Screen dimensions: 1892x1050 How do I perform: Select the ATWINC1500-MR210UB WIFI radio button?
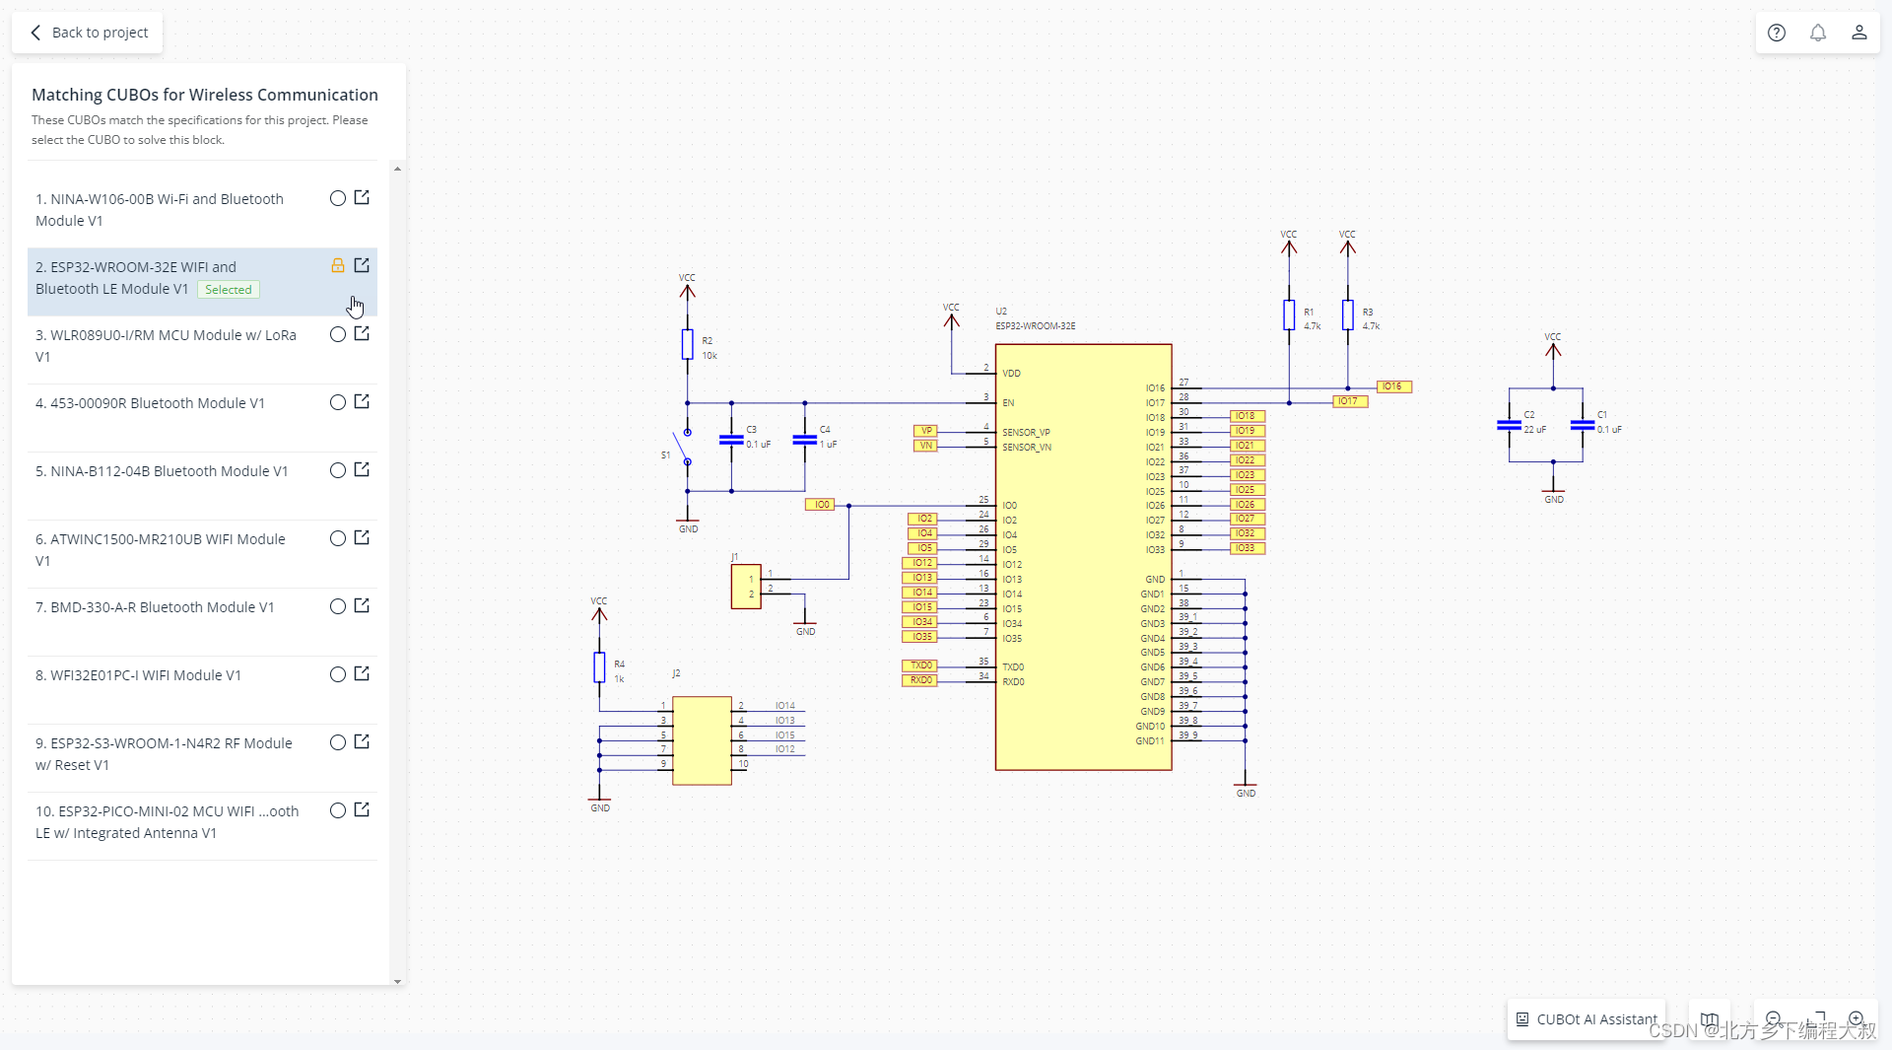point(338,538)
